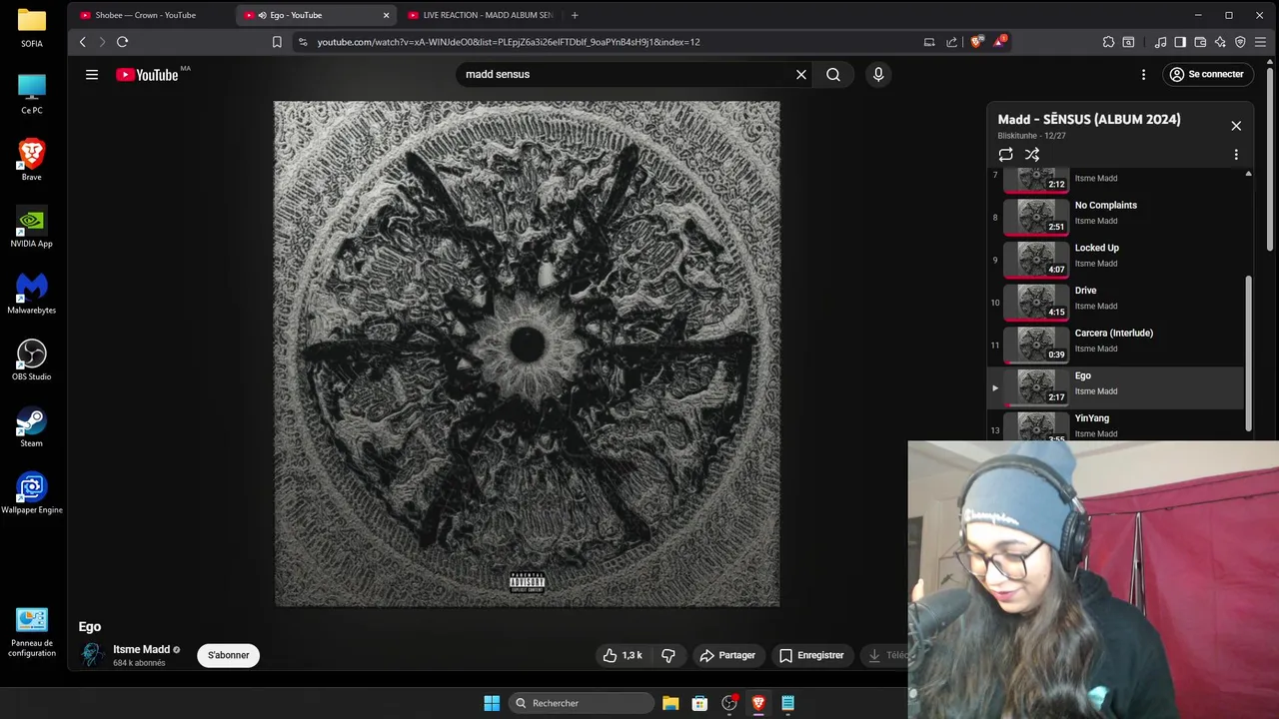
Task: Click the taskbar Rechercher search box
Action: click(582, 703)
